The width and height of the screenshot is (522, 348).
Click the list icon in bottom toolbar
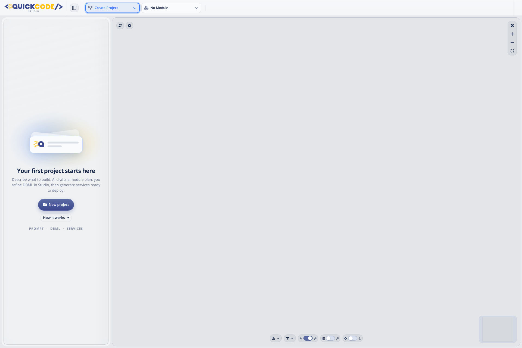pos(323,338)
